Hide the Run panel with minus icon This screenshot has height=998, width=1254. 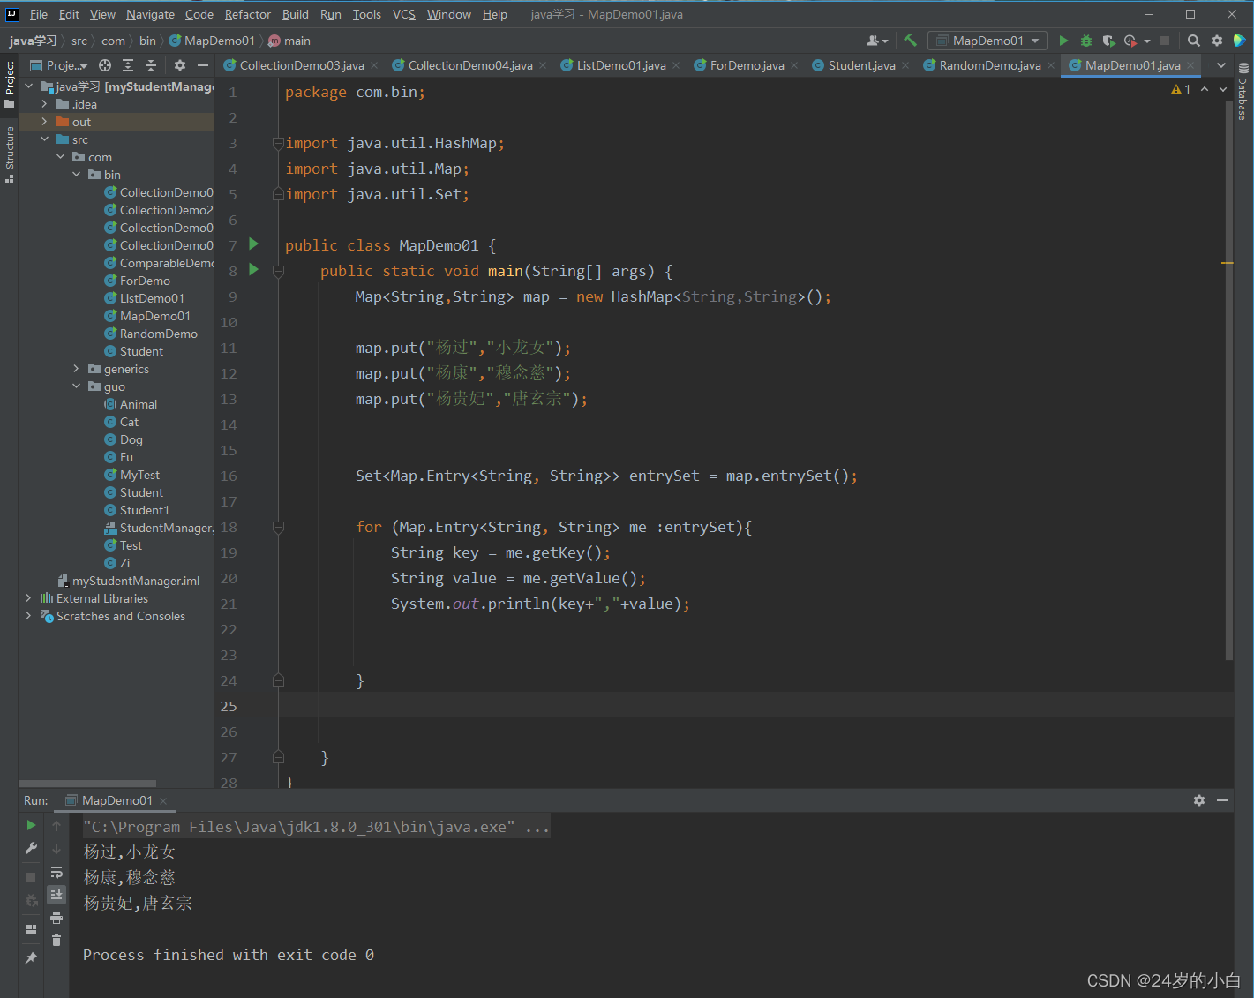click(1222, 800)
